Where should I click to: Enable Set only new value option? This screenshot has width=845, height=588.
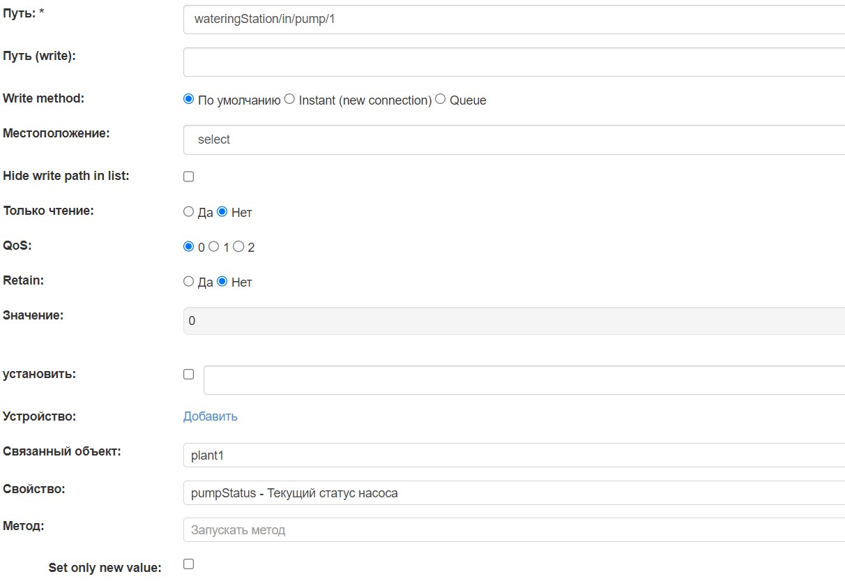(188, 564)
